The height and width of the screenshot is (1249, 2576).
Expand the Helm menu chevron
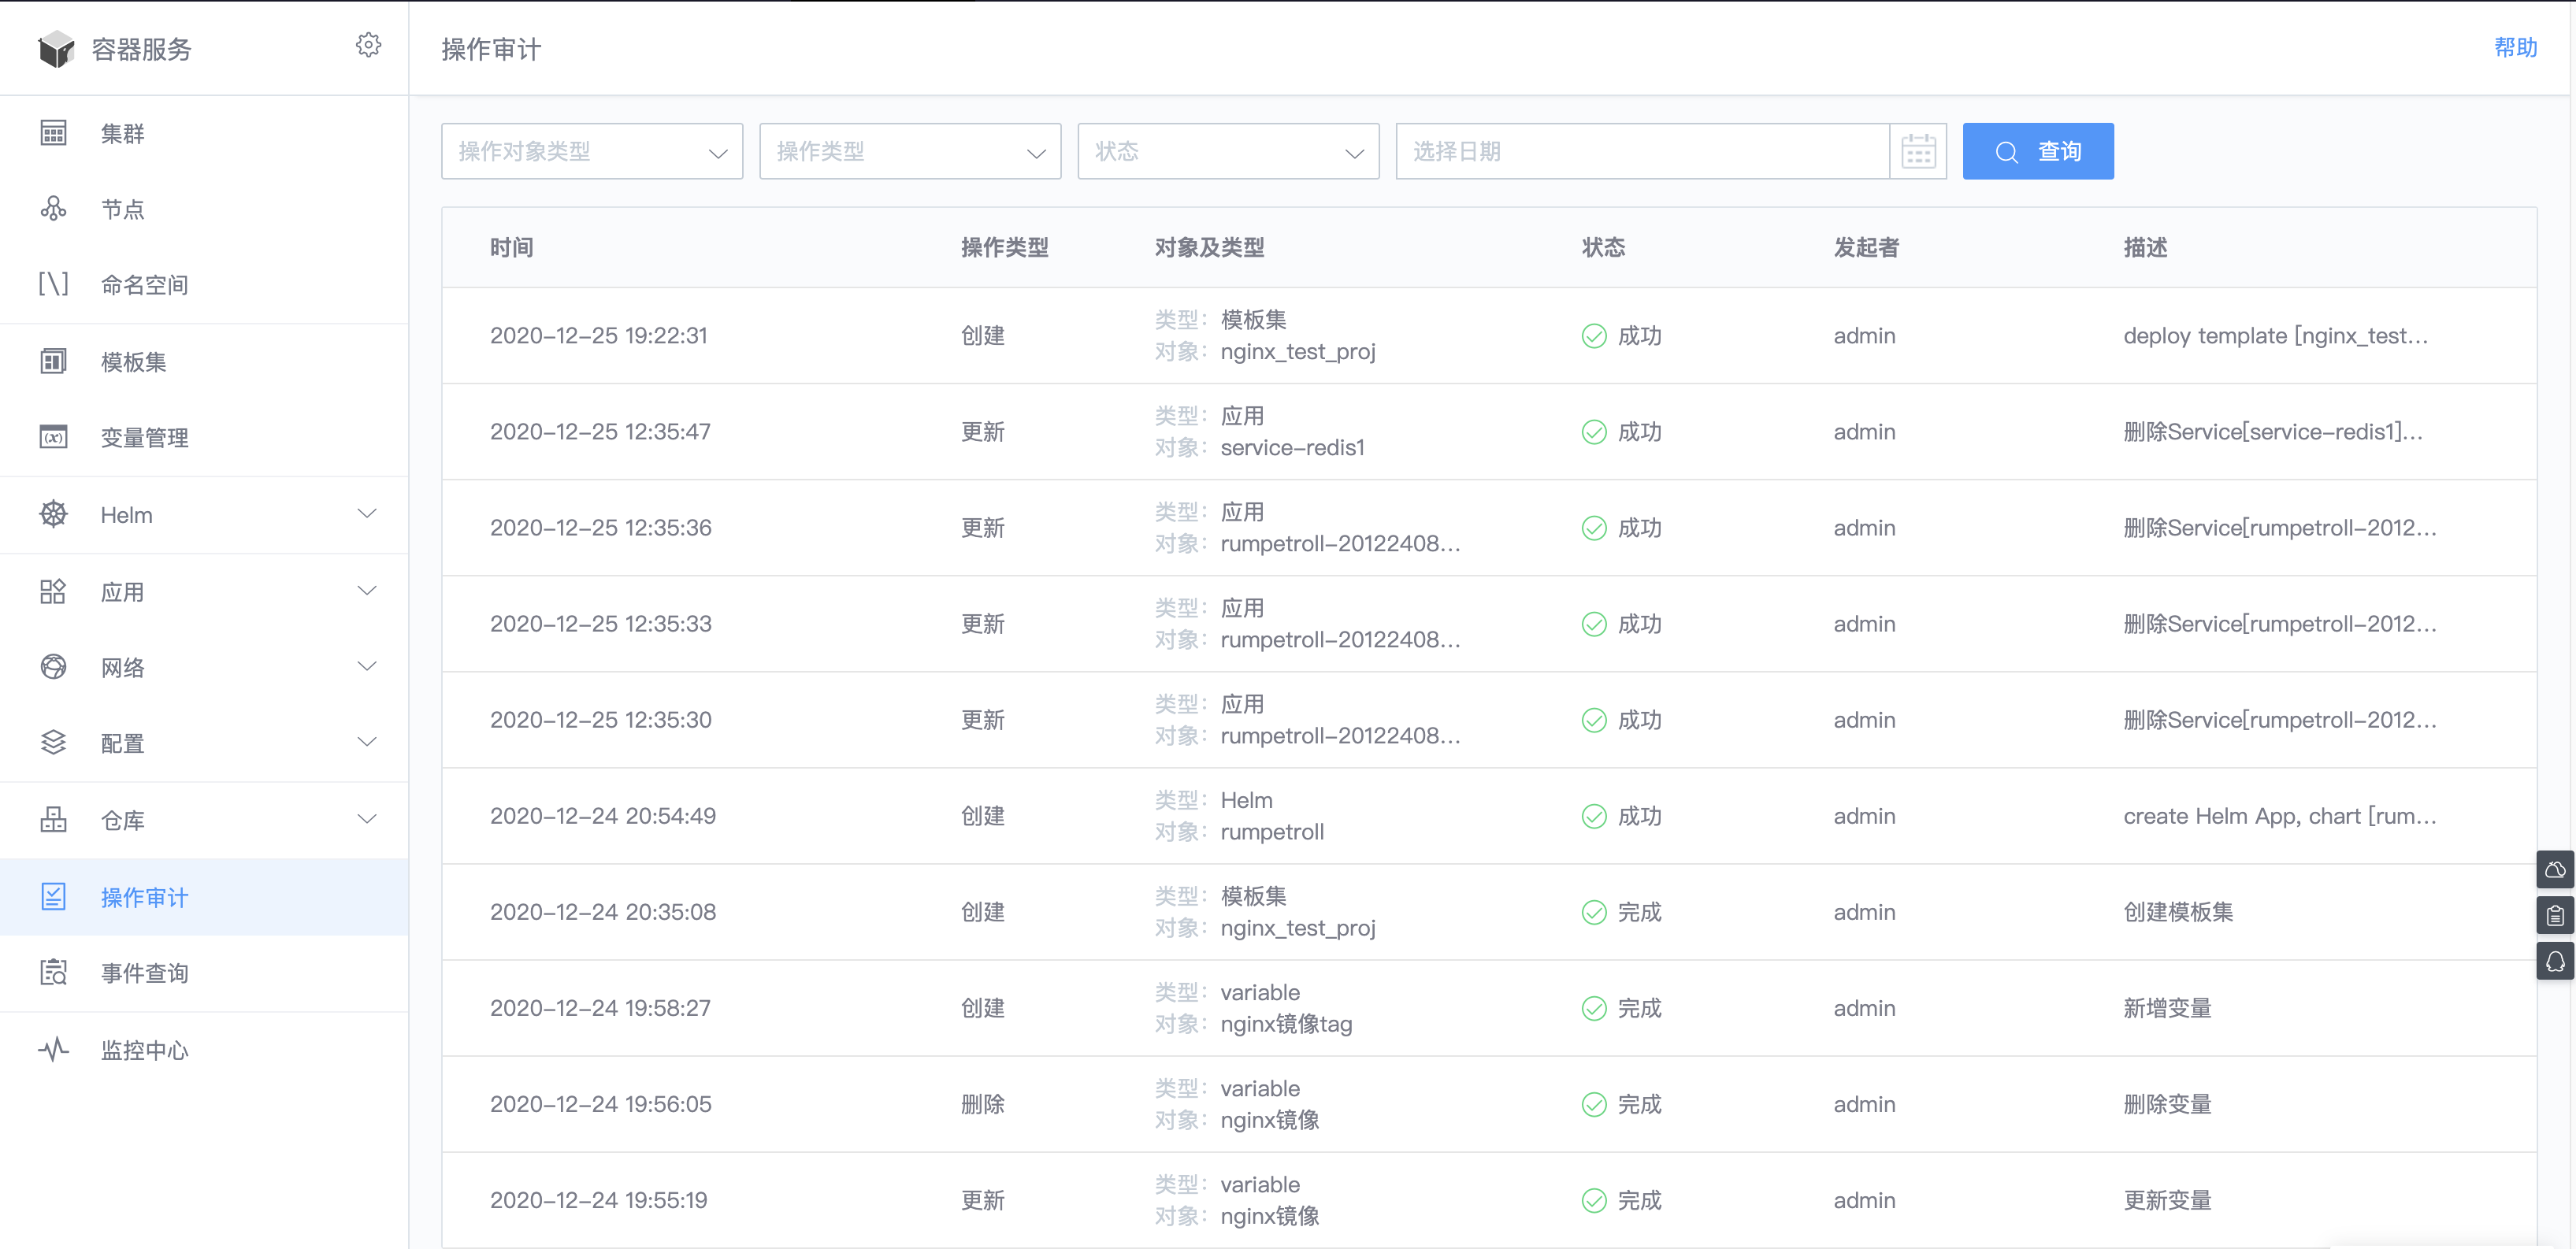click(367, 514)
